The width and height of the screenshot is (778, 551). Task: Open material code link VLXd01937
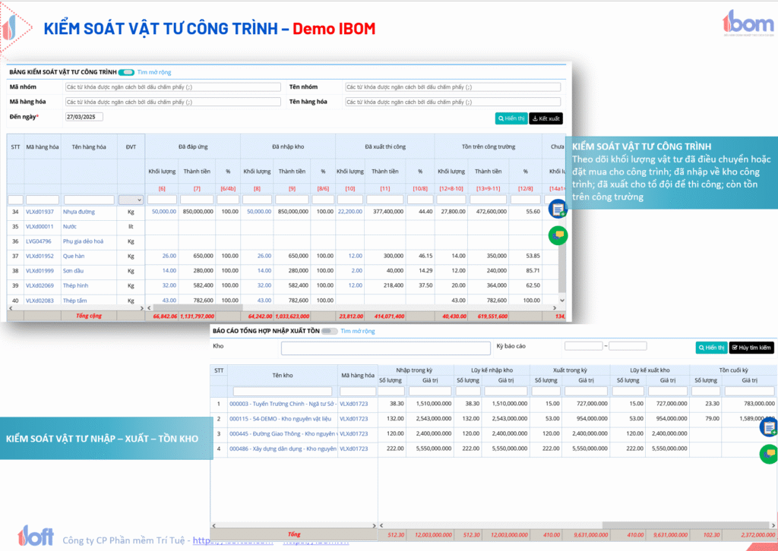[40, 212]
